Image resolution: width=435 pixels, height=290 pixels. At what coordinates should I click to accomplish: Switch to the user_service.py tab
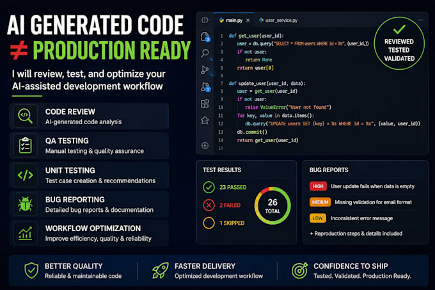pos(278,20)
